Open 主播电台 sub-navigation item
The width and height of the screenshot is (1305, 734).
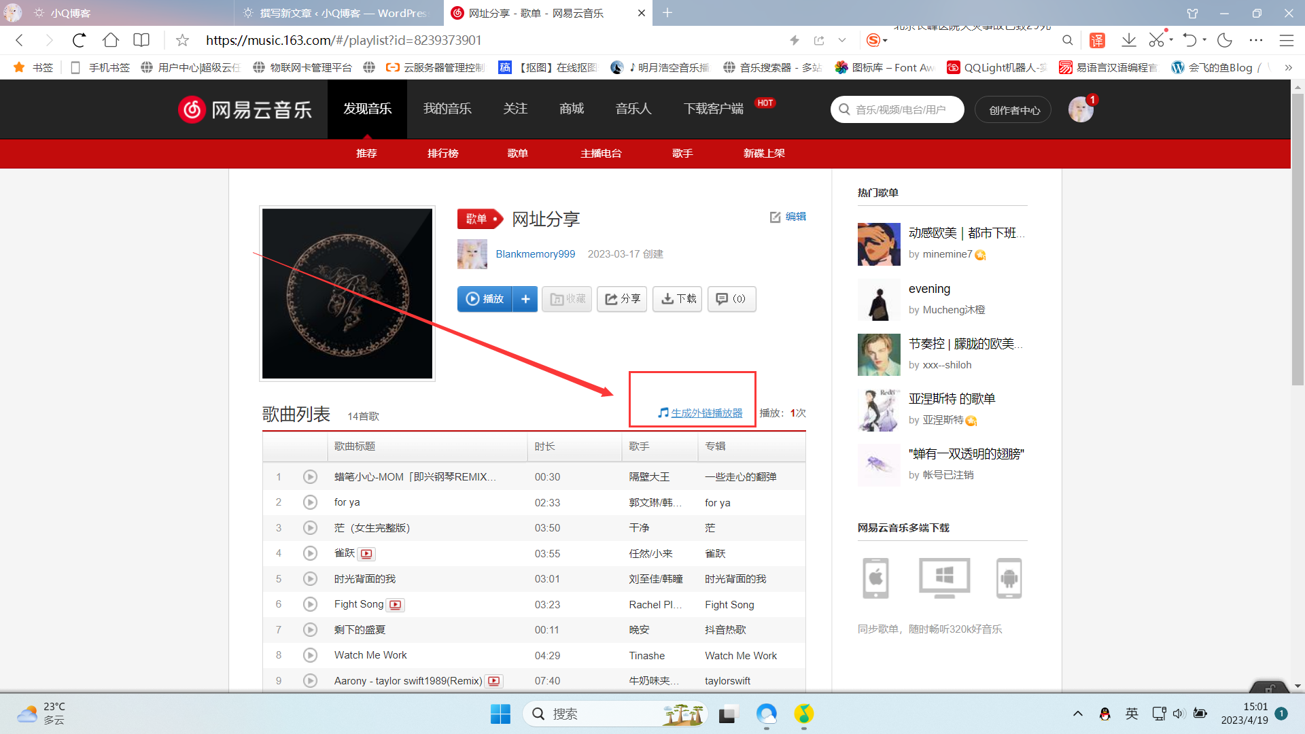point(601,154)
